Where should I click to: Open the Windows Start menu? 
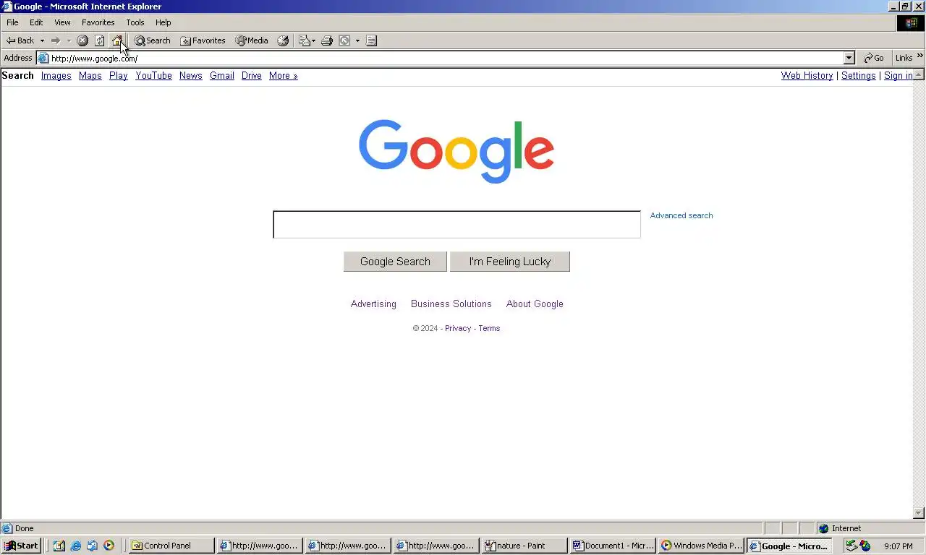coord(21,546)
